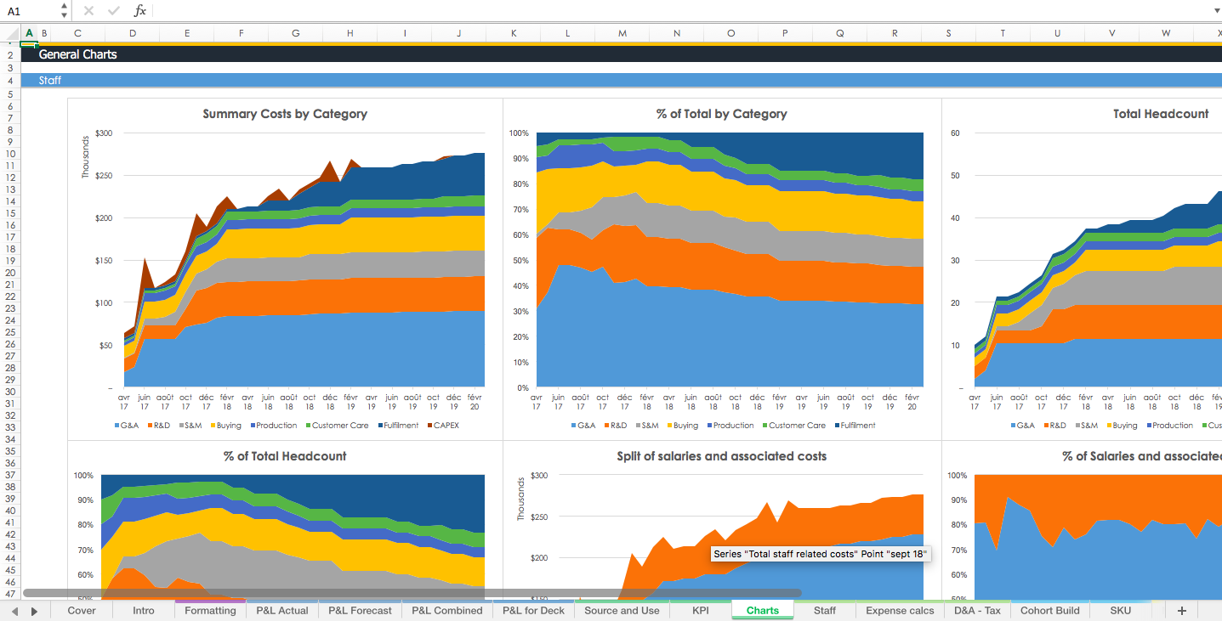Click G&A legend swatch in Summary Costs chart
Screen dimensions: 1222x621
coord(117,426)
